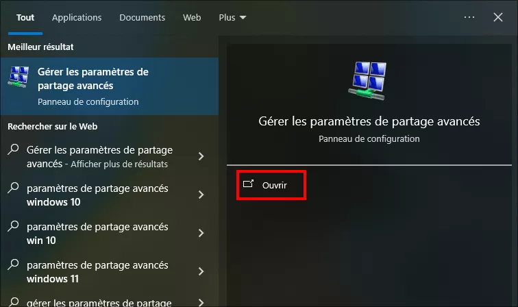Viewport: 518px width, 307px height.
Task: Click the network icon of the best result
Action: [18, 77]
